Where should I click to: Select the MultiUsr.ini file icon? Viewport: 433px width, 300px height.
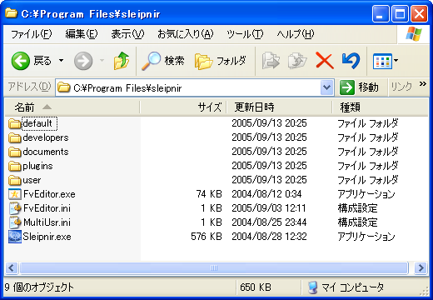[15, 222]
